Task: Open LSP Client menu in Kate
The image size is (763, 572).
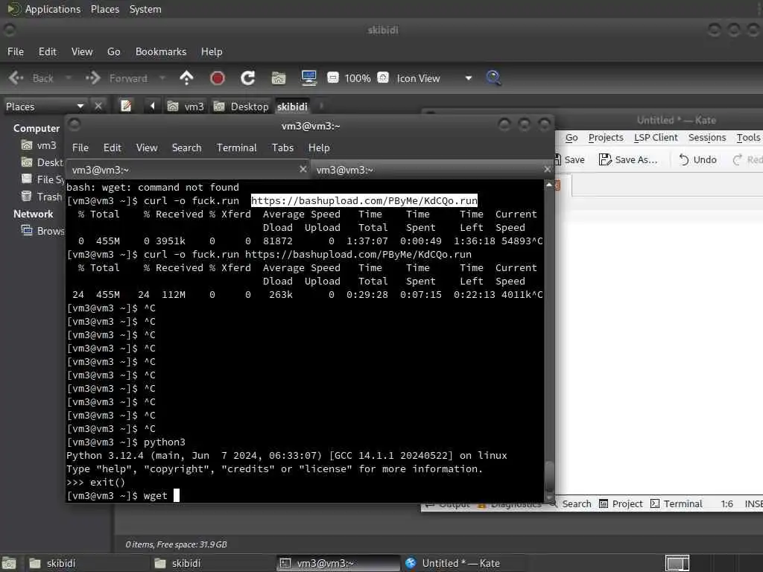Action: [x=656, y=138]
